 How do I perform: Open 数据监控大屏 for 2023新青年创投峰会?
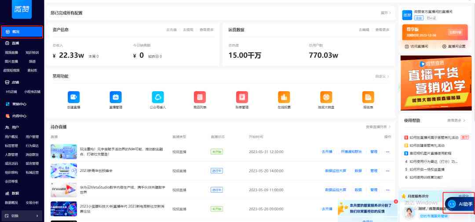pos(335,171)
